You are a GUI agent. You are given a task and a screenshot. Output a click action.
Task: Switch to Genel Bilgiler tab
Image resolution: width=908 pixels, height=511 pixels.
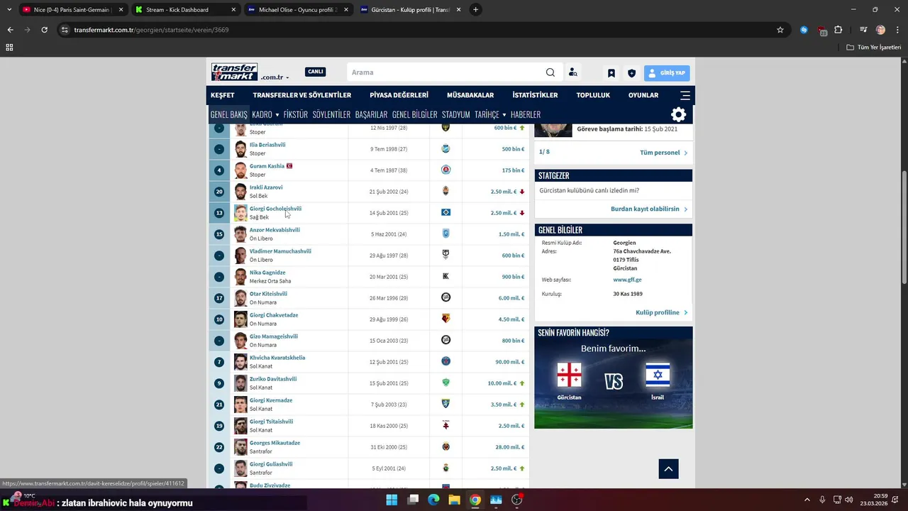[414, 114]
